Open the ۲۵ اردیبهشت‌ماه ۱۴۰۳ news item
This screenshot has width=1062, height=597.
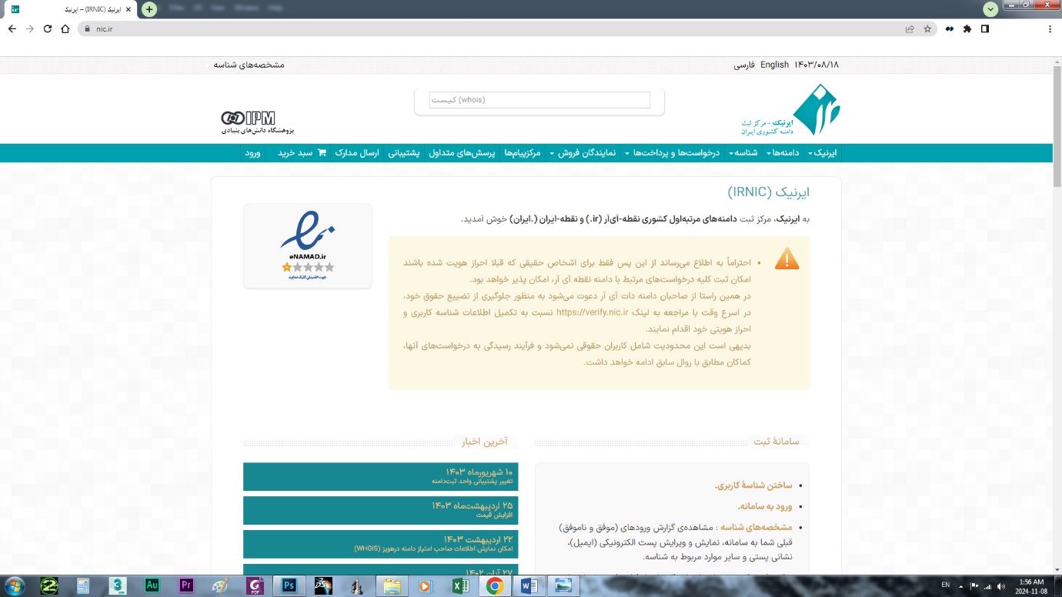pos(381,510)
